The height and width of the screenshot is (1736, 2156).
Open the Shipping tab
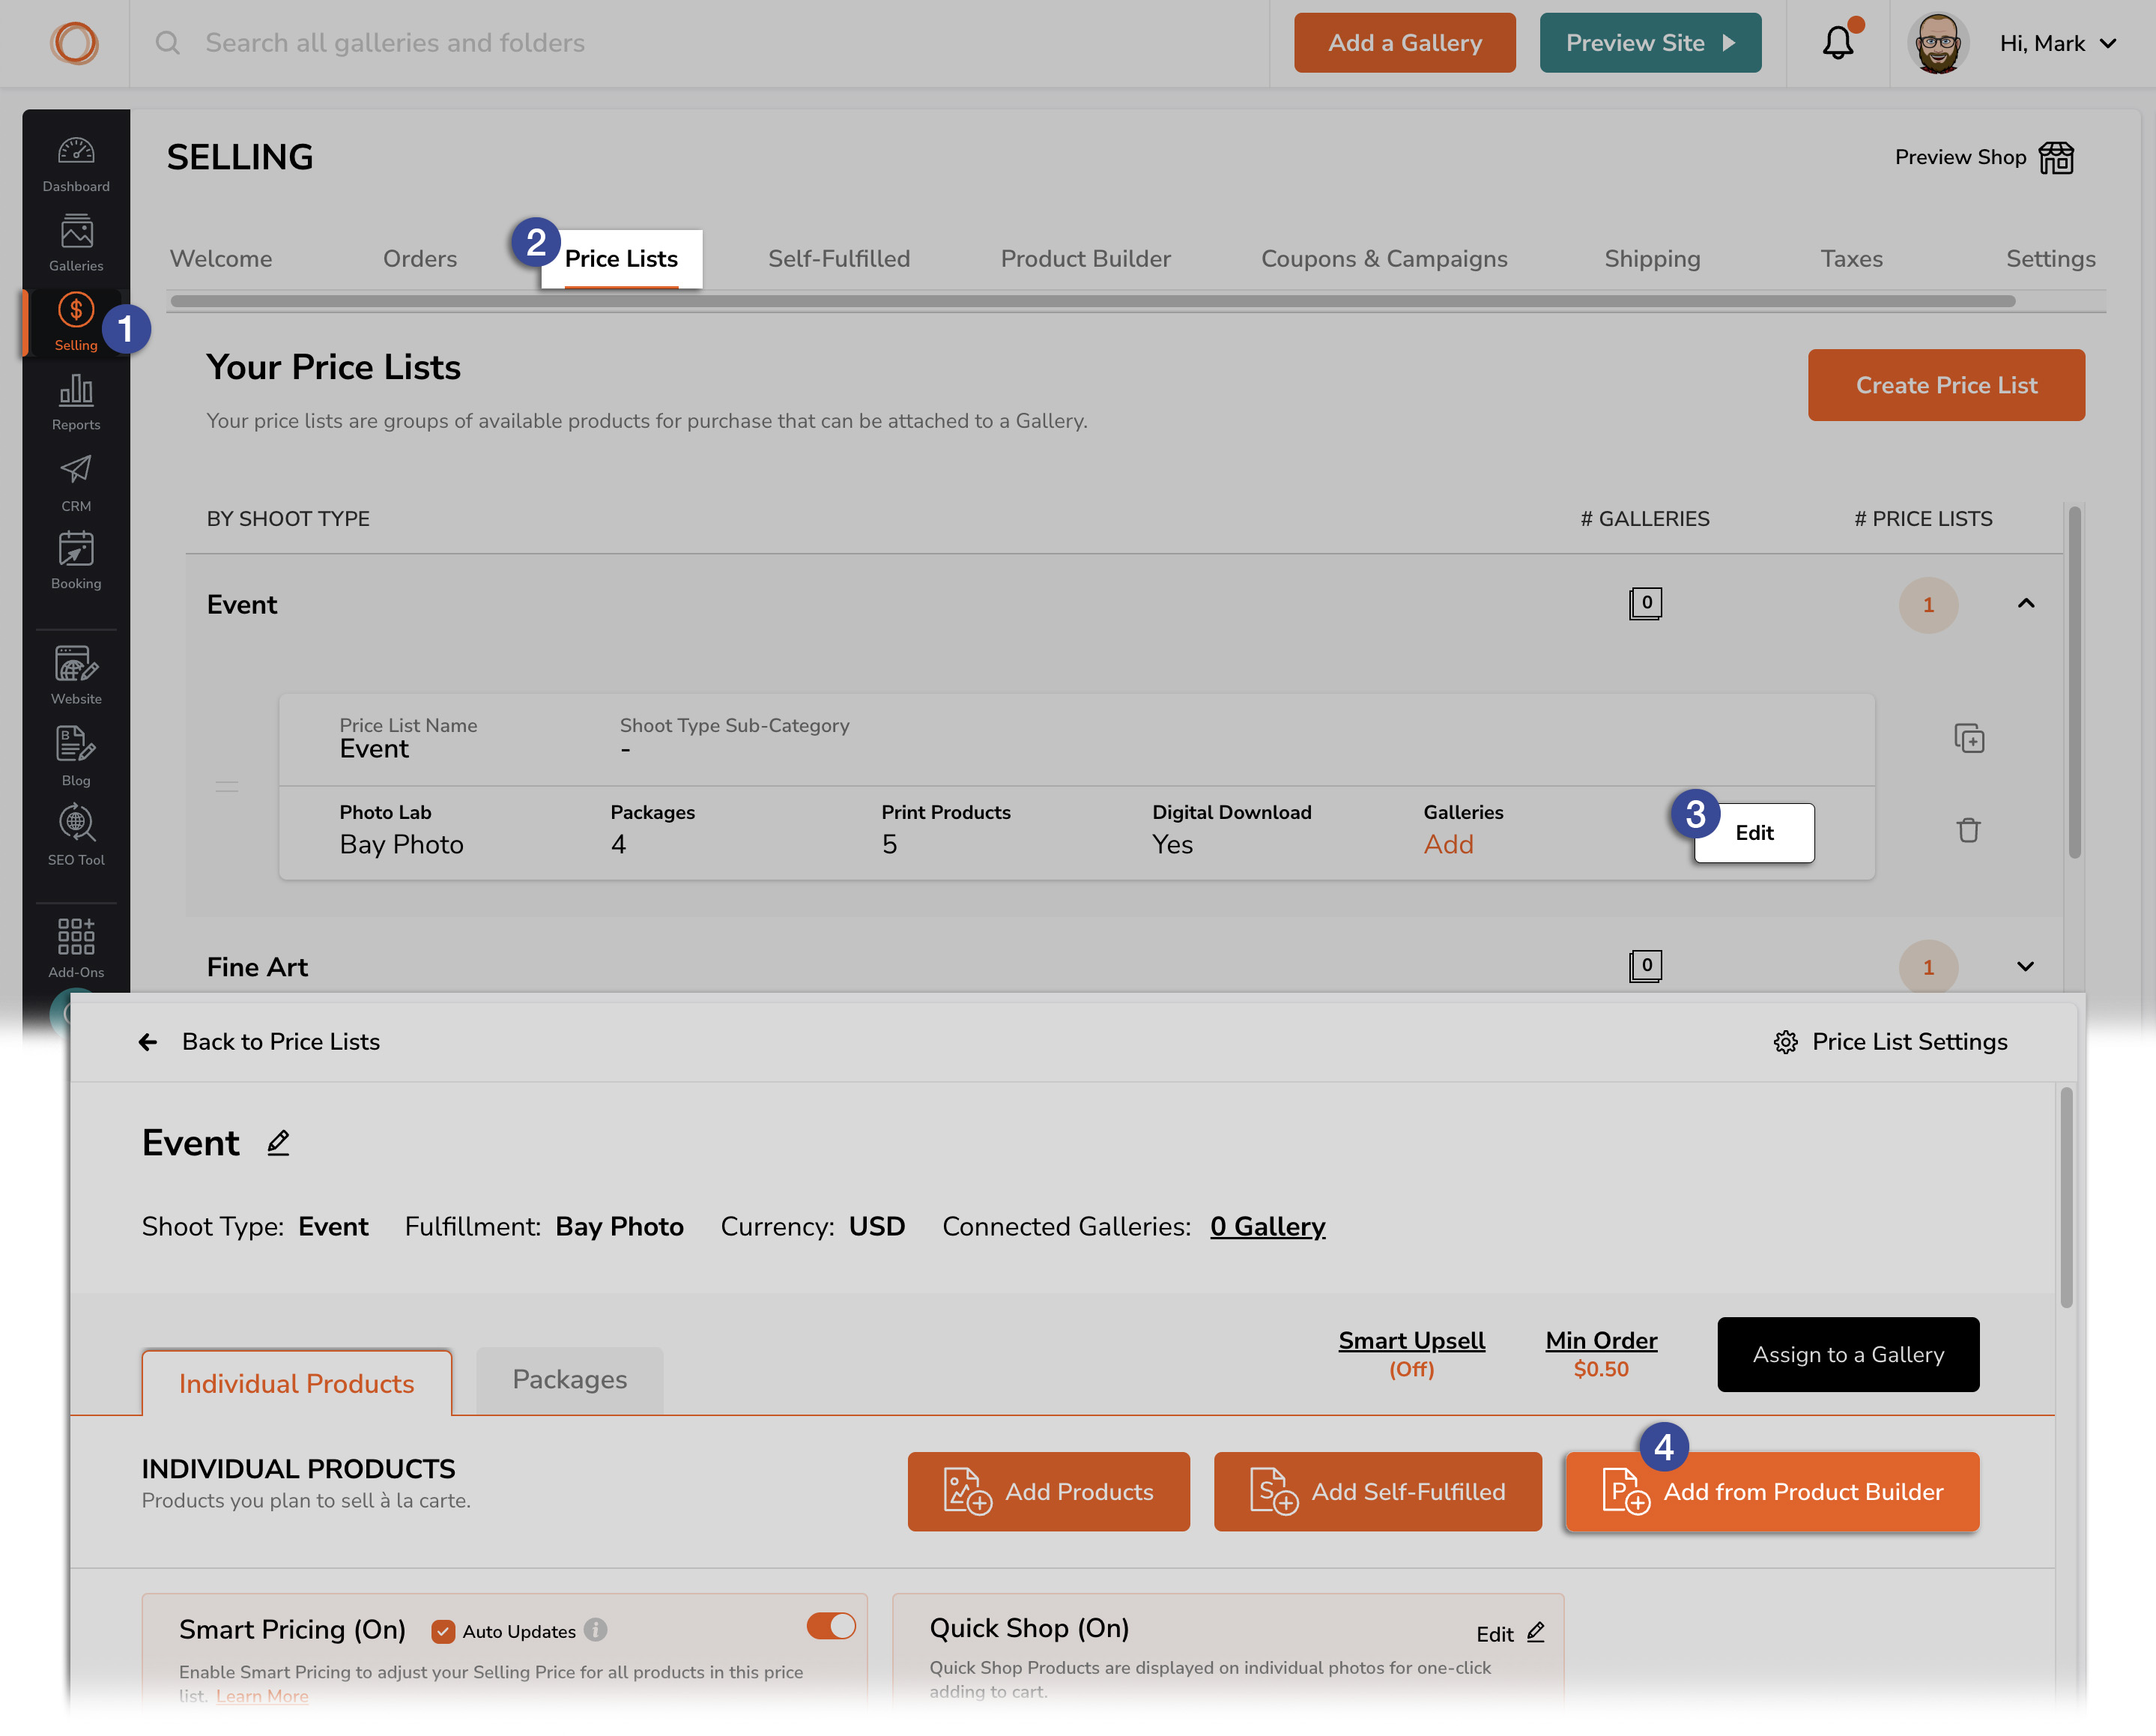coord(1652,259)
